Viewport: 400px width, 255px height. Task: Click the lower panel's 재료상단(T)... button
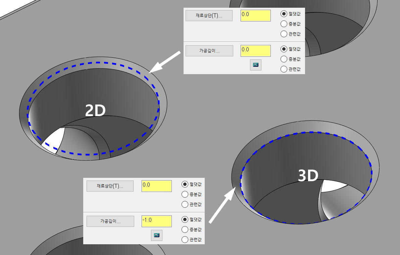point(110,186)
